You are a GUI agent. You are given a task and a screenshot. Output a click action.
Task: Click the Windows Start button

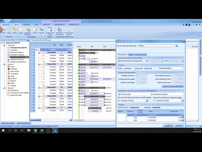tap(3, 130)
